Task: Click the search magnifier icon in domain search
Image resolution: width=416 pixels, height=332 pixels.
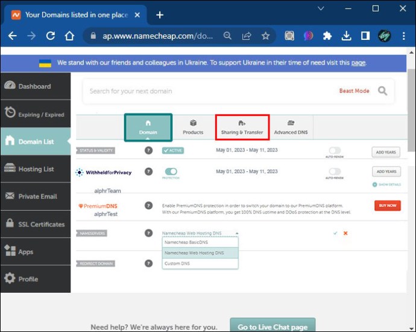Action: 382,91
